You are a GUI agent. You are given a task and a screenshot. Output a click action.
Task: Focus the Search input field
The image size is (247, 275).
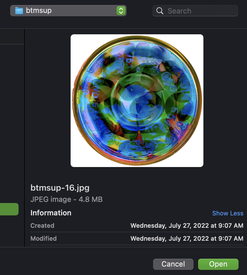[195, 11]
